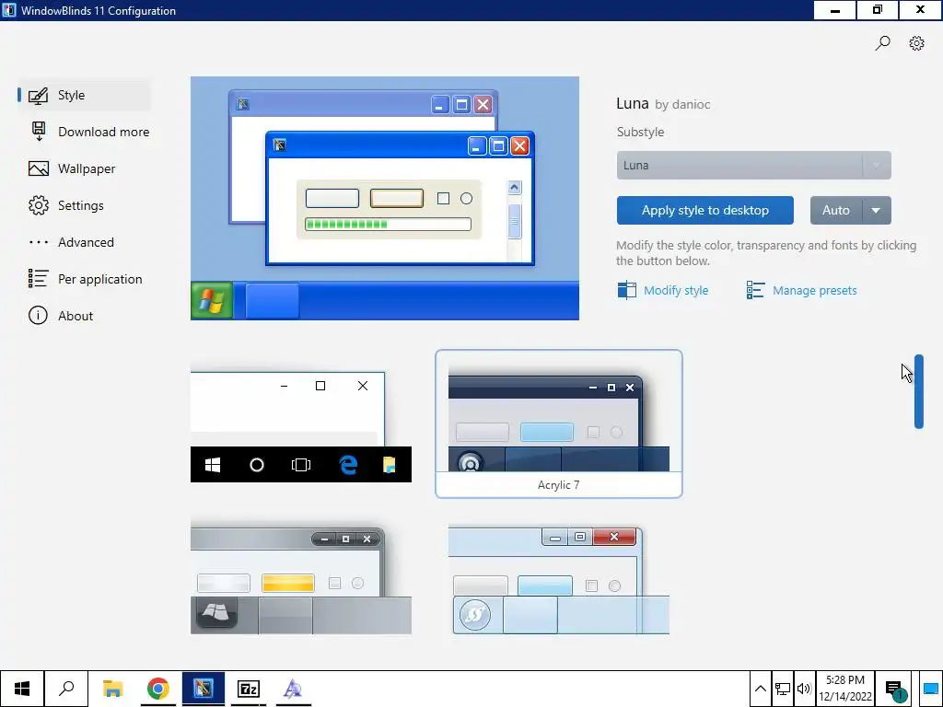This screenshot has height=707, width=943.
Task: Click Apply style to desktop button
Action: 704,211
